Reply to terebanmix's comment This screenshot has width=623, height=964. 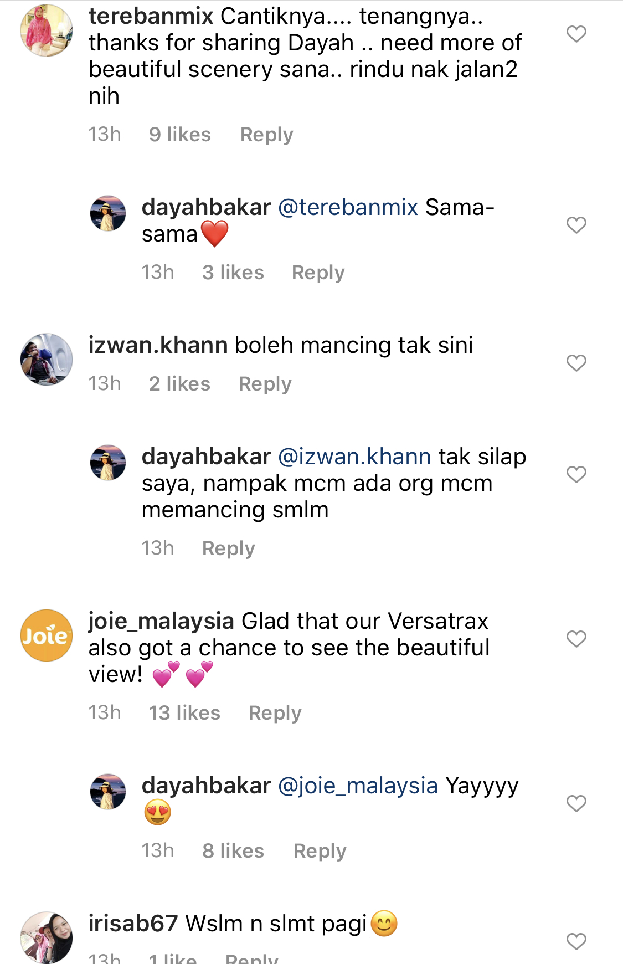tap(266, 135)
